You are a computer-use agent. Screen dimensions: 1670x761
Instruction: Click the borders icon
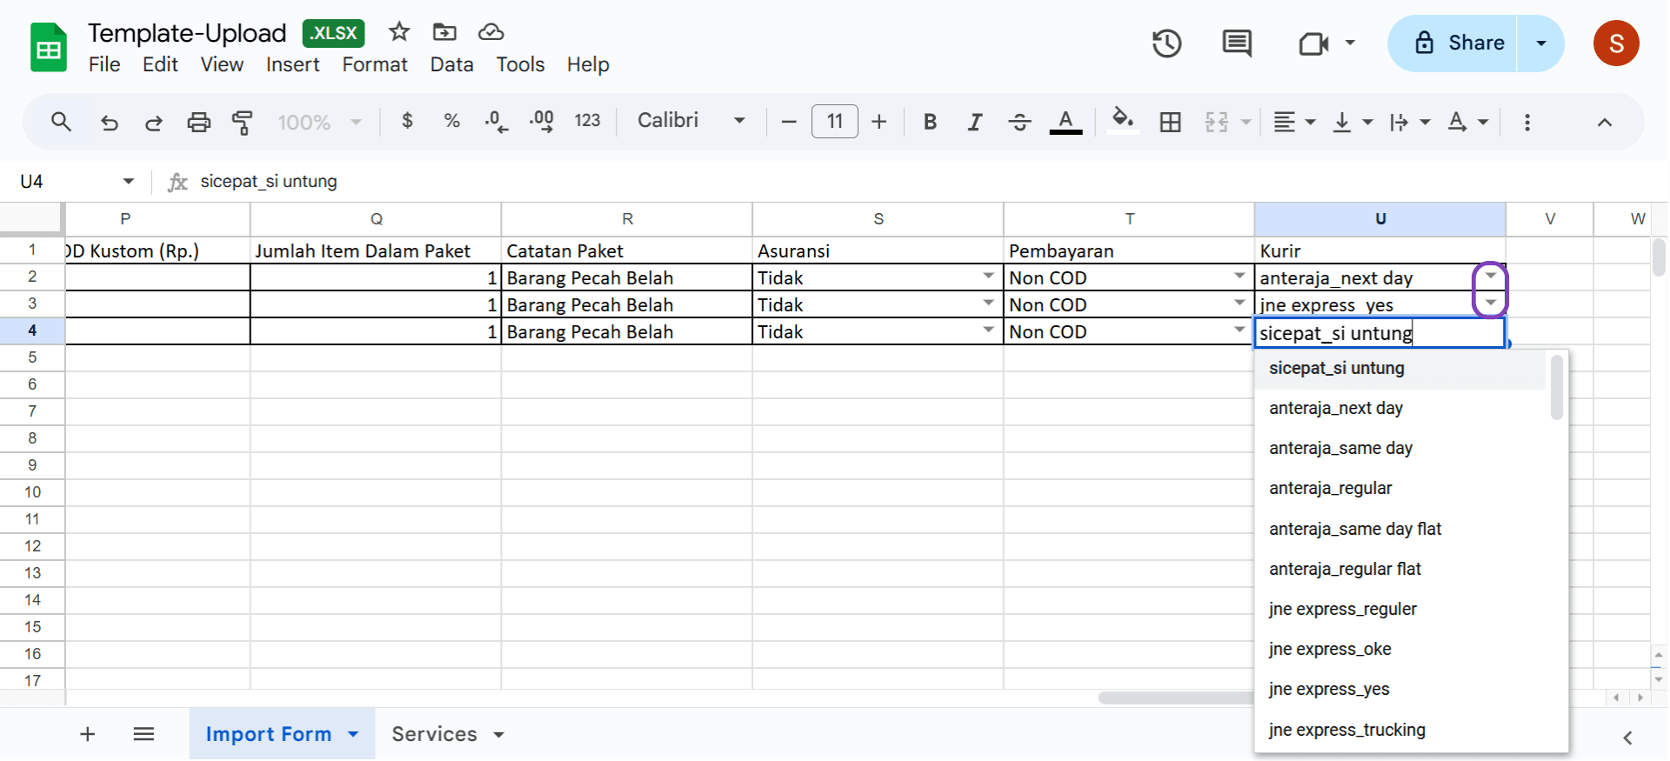pyautogui.click(x=1170, y=123)
